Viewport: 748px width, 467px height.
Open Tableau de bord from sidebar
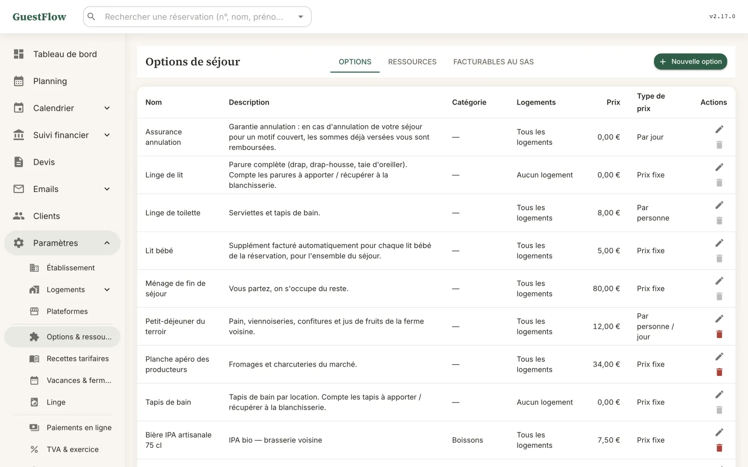62,54
